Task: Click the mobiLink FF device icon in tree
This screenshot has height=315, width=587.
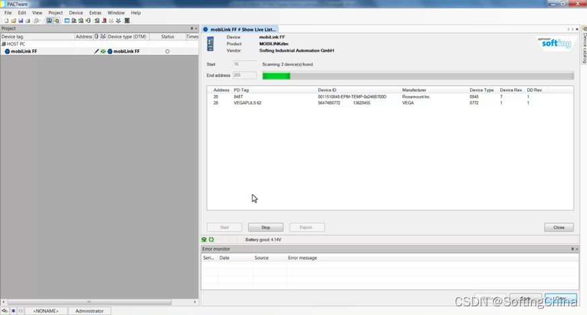Action: pyautogui.click(x=7, y=51)
